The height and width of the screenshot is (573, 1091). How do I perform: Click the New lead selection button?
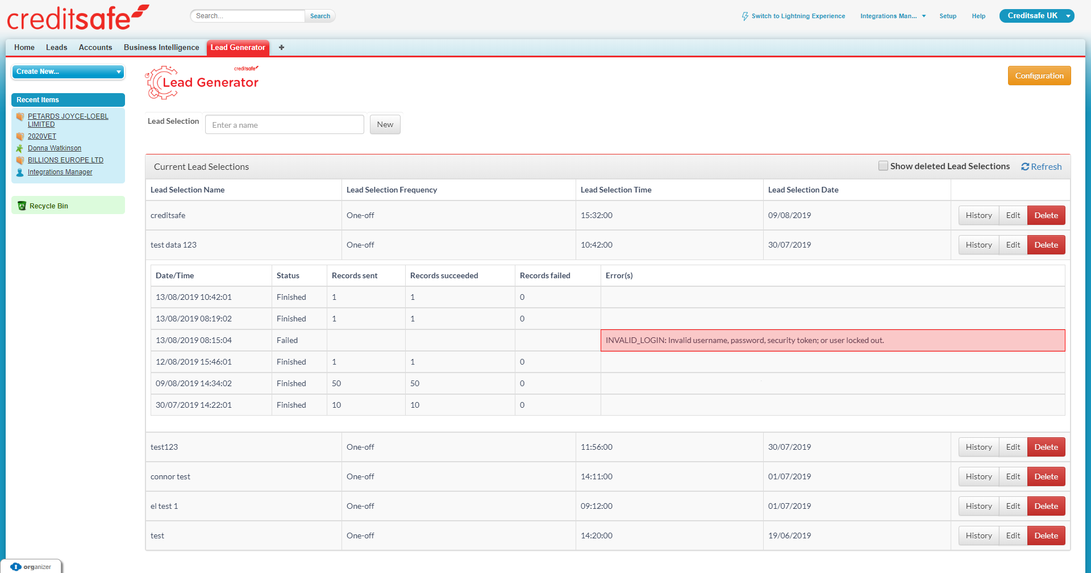[385, 124]
